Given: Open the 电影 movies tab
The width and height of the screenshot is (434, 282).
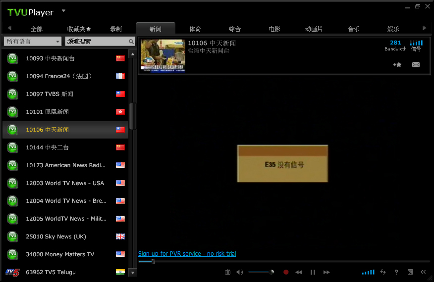Looking at the screenshot, I should [274, 29].
